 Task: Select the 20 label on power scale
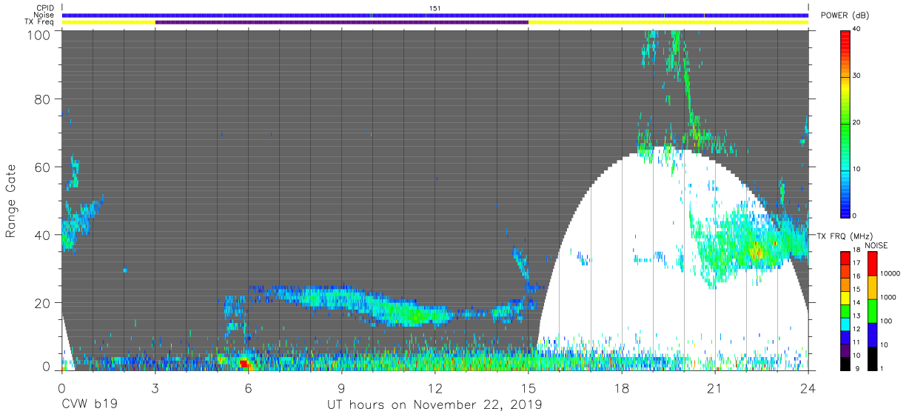[x=856, y=122]
